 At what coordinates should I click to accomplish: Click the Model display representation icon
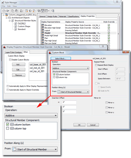[x=43, y=33]
